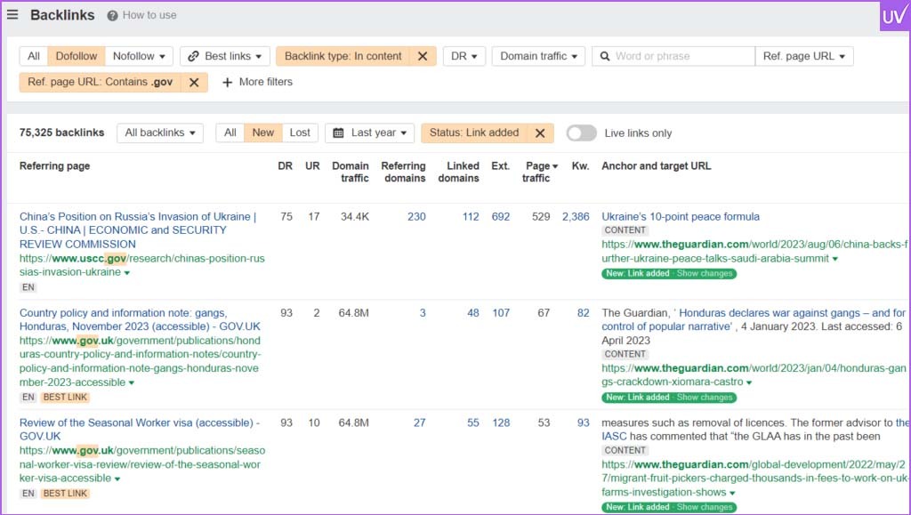Sort by UR column header
Screen dimensions: 911x515
click(x=312, y=166)
